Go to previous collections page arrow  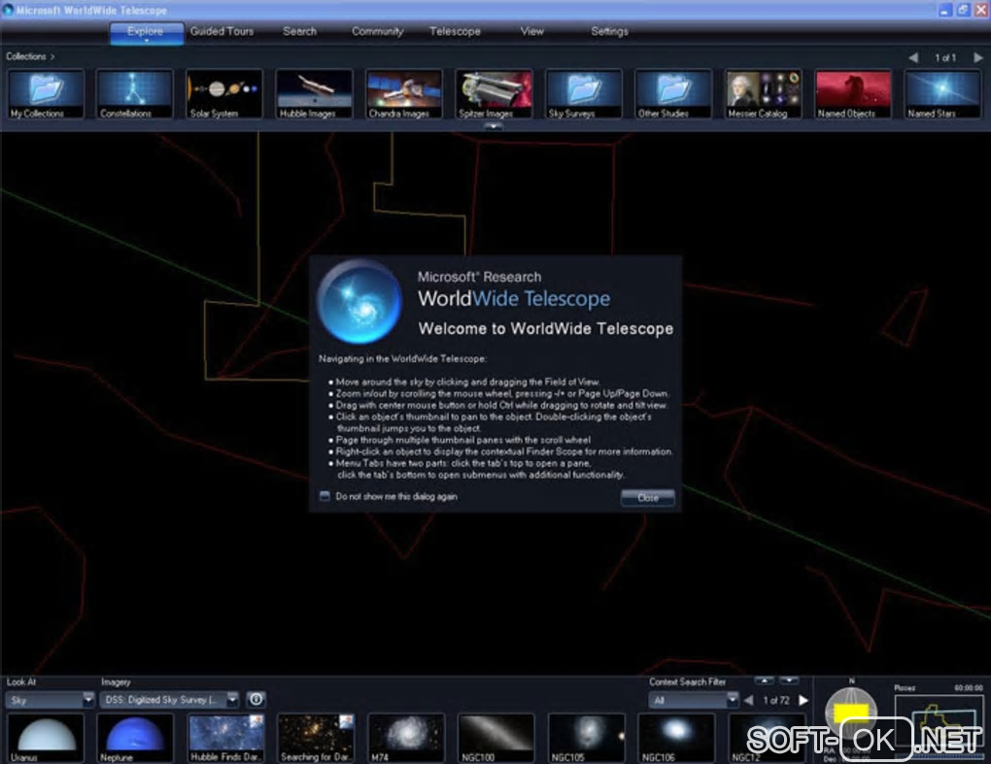point(914,57)
